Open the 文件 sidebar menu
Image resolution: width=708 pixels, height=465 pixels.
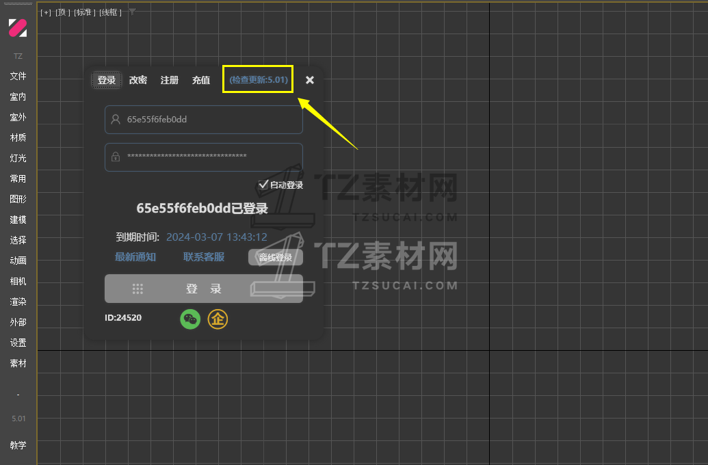point(18,76)
